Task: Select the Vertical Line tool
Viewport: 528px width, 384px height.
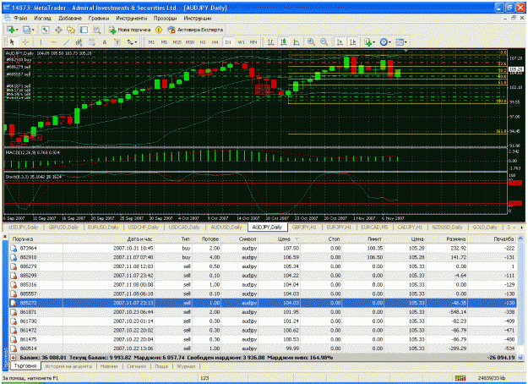Action: pos(41,42)
